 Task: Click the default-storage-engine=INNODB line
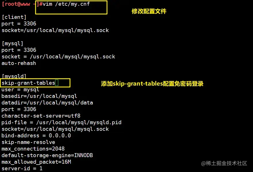point(47,155)
